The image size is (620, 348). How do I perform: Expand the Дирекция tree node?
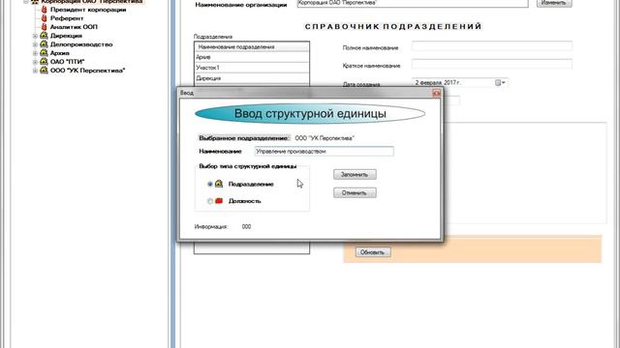(35, 36)
